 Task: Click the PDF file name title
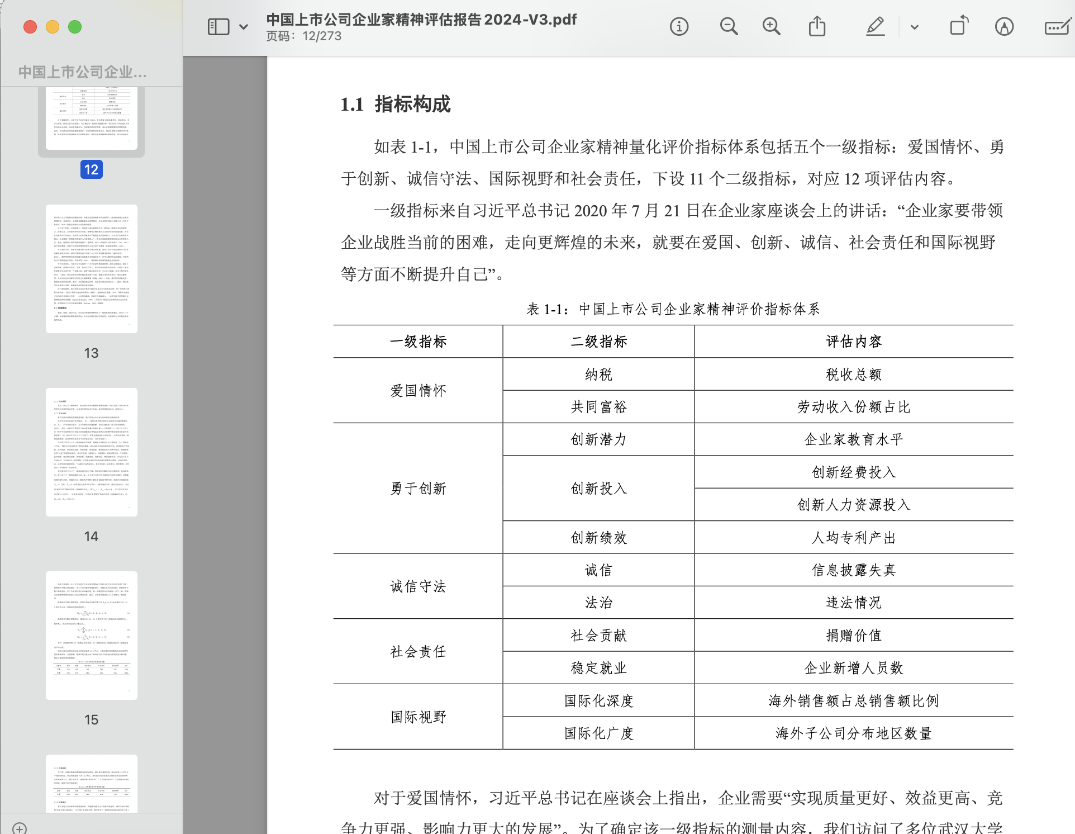coord(421,20)
